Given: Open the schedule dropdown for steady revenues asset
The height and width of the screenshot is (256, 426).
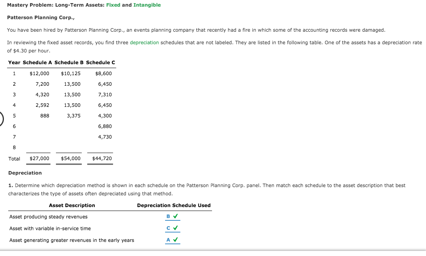Looking at the screenshot, I should pyautogui.click(x=170, y=216).
